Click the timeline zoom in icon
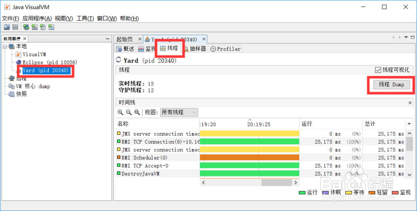Image resolution: width=417 pixels, height=211 pixels. (x=121, y=112)
